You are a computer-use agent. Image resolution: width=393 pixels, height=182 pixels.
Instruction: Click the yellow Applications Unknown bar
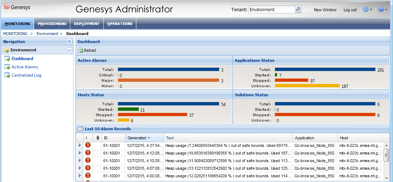tap(307, 86)
